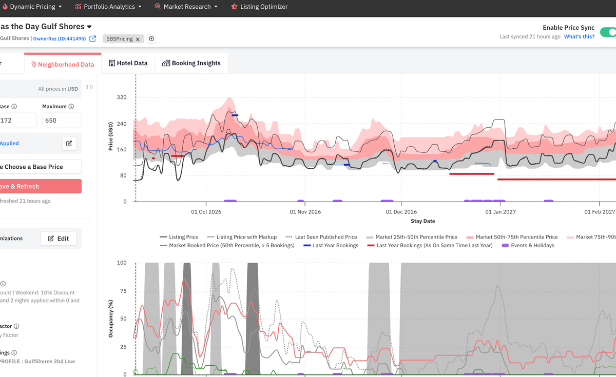Toggle Listing Price series in legend
616x377 pixels.
179,237
